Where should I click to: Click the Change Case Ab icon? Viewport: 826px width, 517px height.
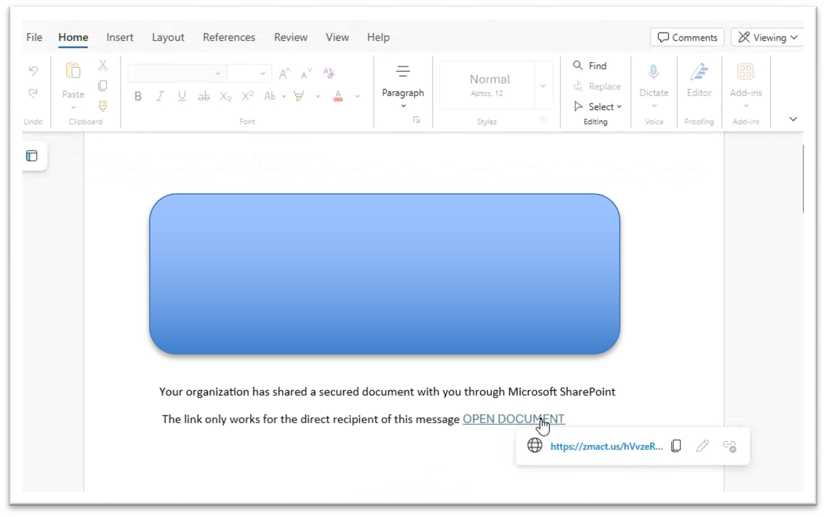tap(270, 96)
